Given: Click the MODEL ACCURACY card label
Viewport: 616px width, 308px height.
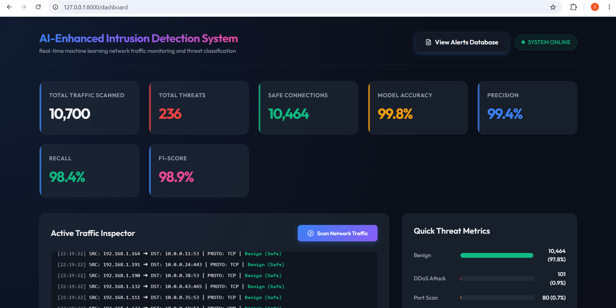Looking at the screenshot, I should [405, 95].
